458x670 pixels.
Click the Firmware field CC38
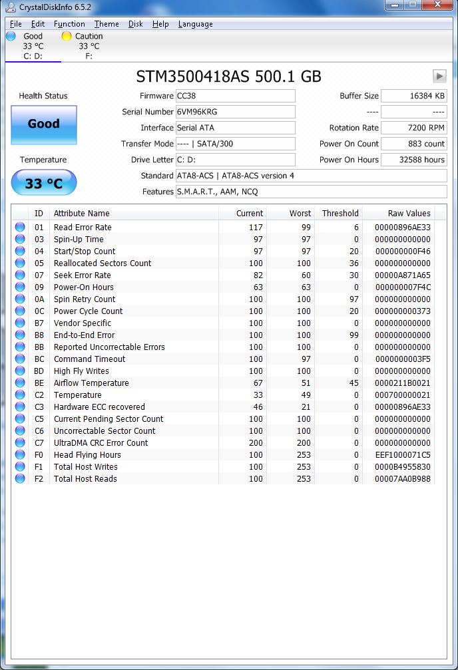236,96
